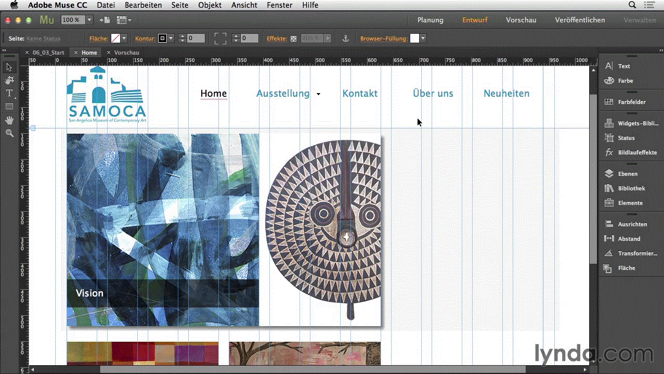
Task: Open the Objekt menu
Action: point(210,5)
